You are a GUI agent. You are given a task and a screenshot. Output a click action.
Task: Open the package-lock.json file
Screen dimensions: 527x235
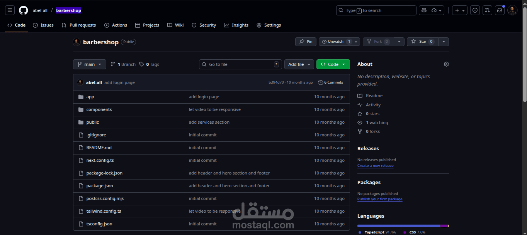coord(104,173)
